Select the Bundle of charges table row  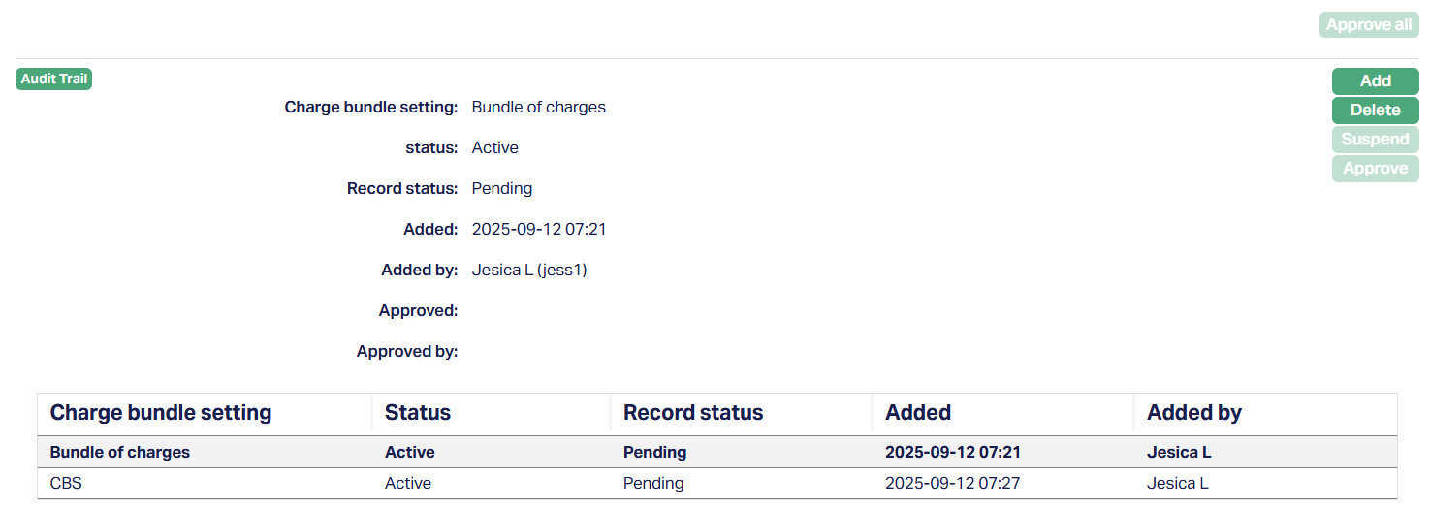click(120, 453)
